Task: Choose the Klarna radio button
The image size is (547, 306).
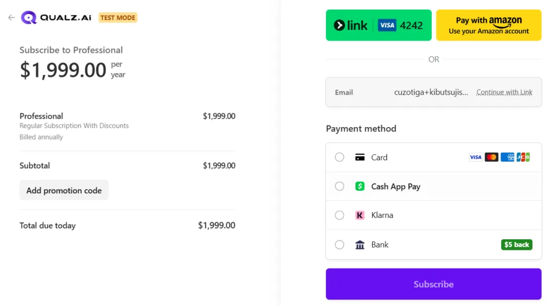Action: pyautogui.click(x=340, y=215)
